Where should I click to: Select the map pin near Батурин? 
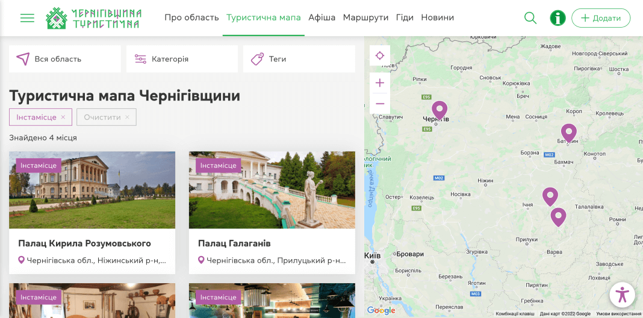[568, 132]
